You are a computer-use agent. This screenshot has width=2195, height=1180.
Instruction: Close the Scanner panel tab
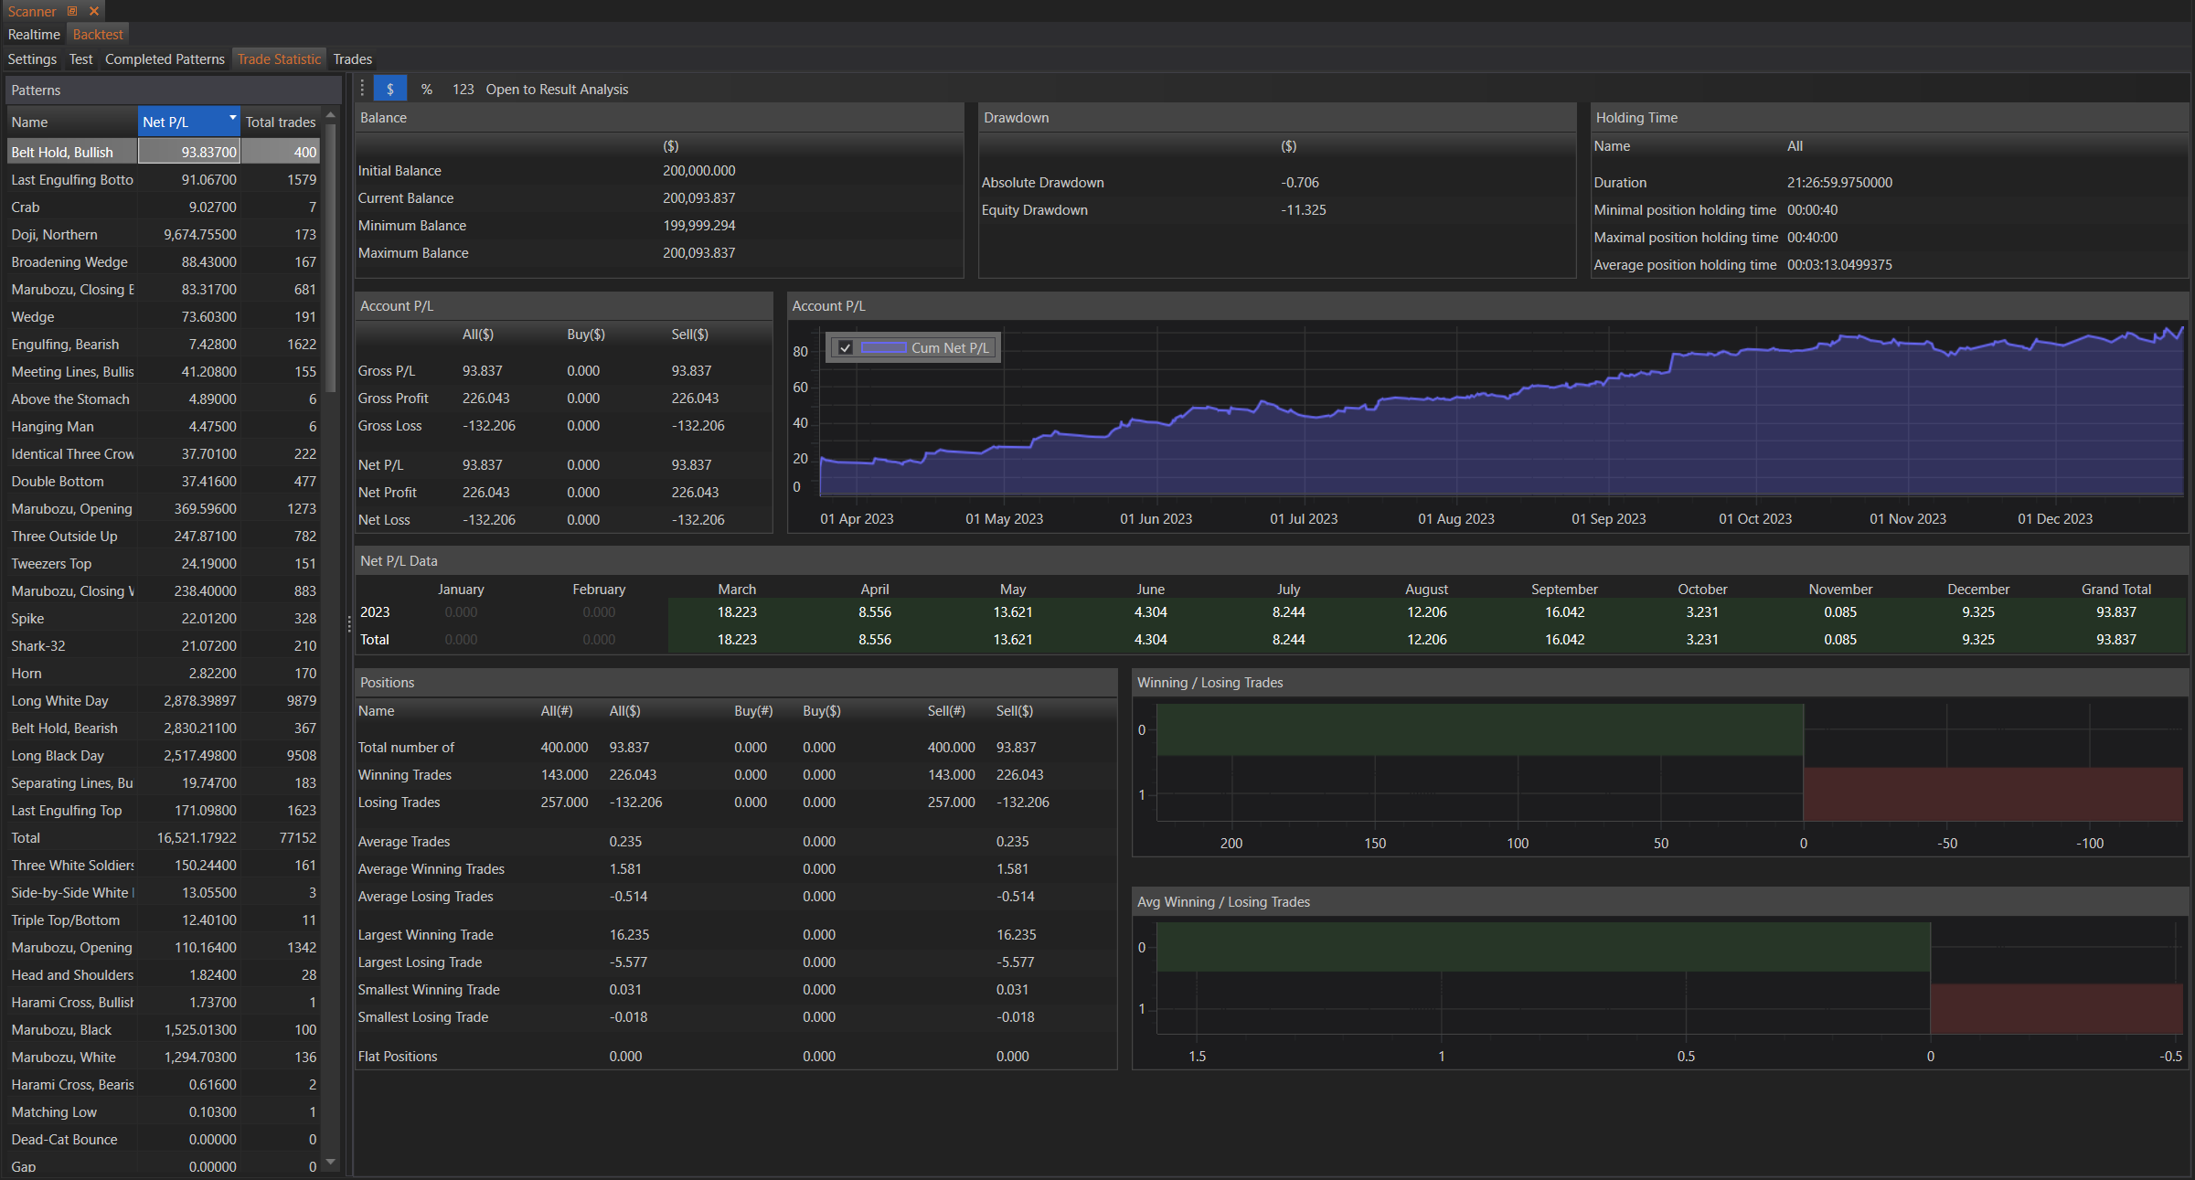[x=94, y=11]
